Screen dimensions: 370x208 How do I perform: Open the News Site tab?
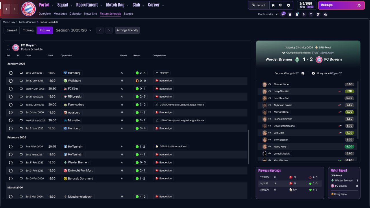click(x=90, y=14)
